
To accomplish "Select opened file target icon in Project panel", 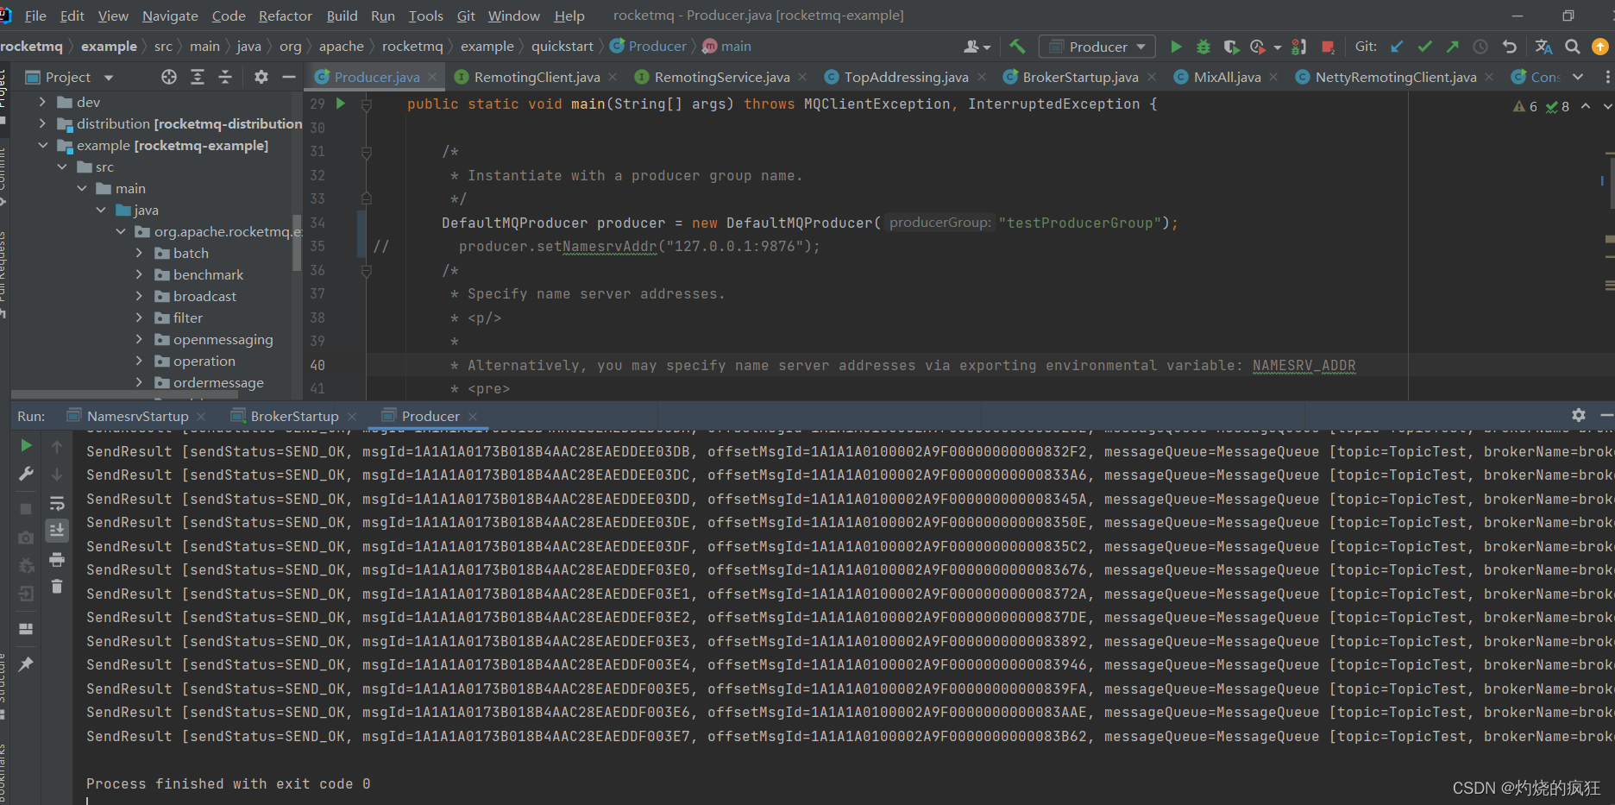I will point(169,77).
